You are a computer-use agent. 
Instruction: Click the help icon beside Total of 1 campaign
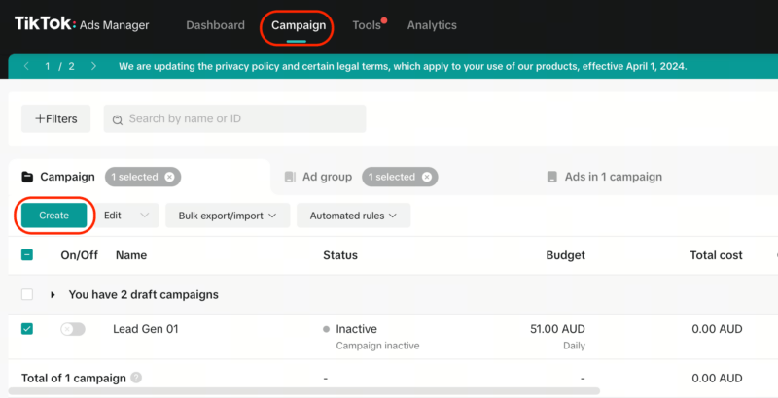[x=136, y=378]
